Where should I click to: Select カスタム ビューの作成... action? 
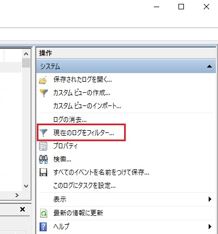pos(82,93)
